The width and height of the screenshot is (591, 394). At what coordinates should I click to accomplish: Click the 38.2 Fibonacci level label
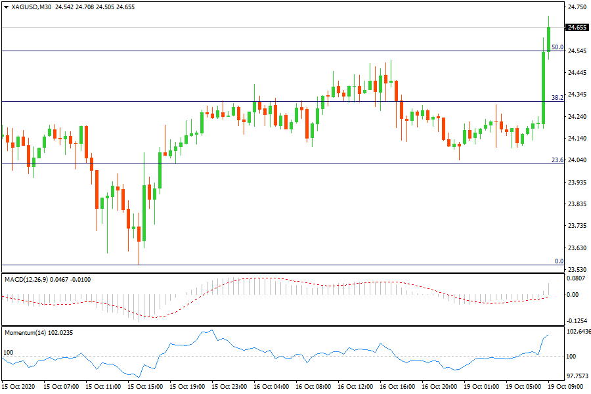point(557,98)
